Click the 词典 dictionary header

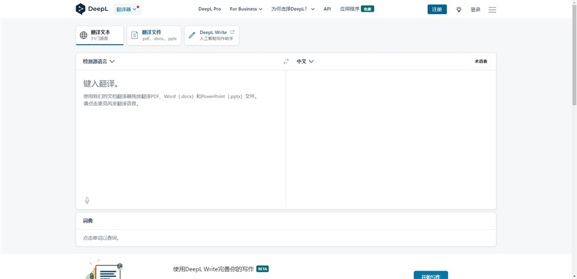click(88, 221)
